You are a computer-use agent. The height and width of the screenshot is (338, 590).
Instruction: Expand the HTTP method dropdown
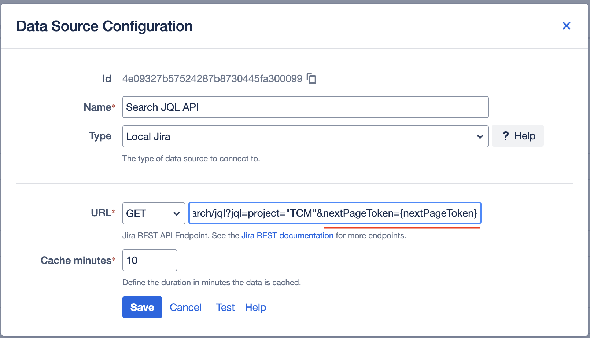click(x=154, y=213)
